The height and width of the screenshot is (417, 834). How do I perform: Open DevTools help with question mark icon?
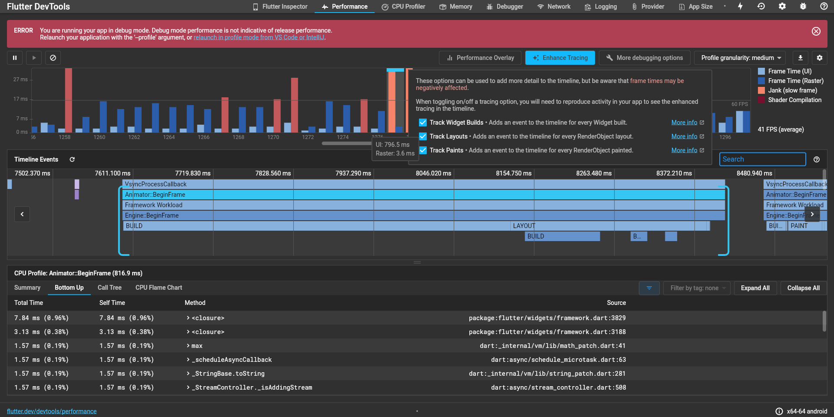(x=824, y=6)
